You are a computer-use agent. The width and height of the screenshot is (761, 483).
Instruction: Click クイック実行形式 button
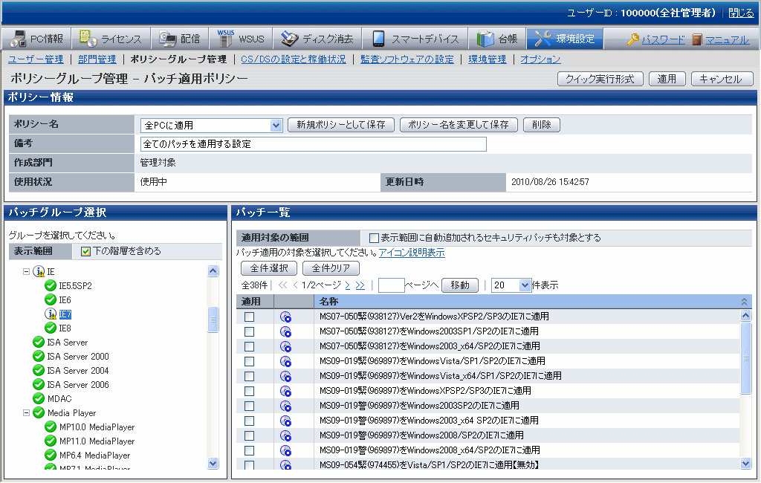coord(600,79)
